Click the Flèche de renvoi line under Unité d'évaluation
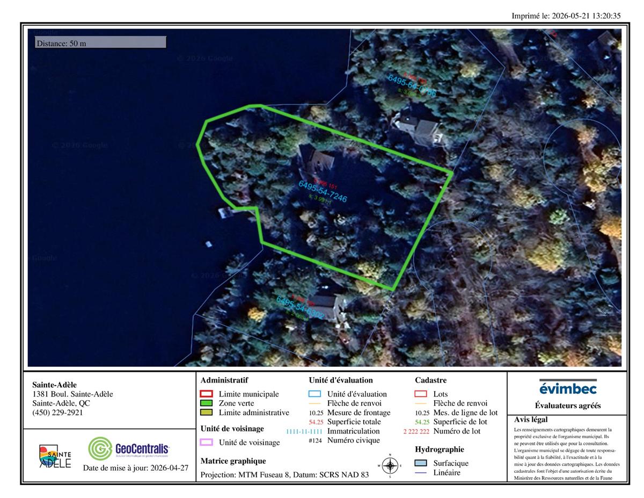This screenshot has height=498, width=644. [x=315, y=403]
